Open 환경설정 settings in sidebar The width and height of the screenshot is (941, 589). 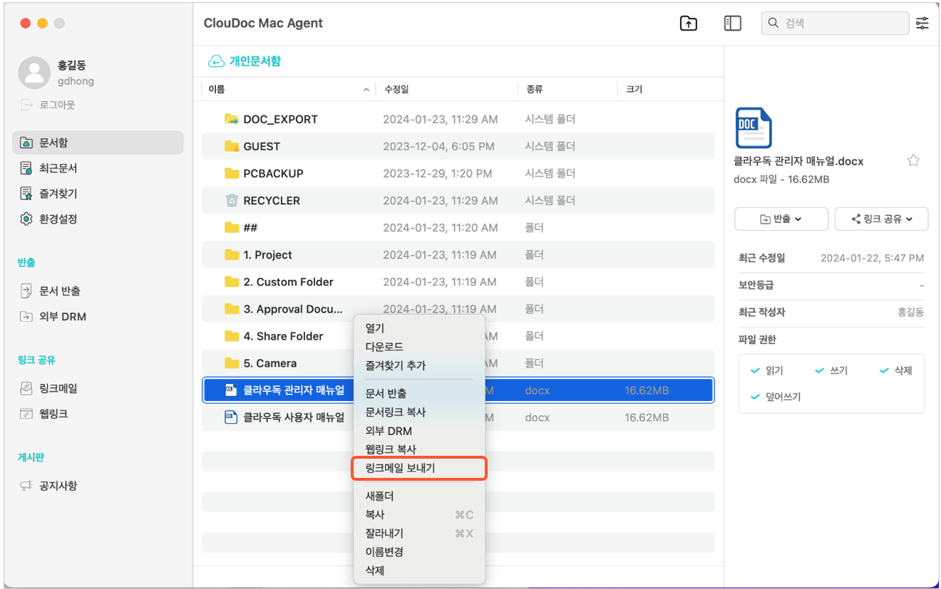point(48,219)
